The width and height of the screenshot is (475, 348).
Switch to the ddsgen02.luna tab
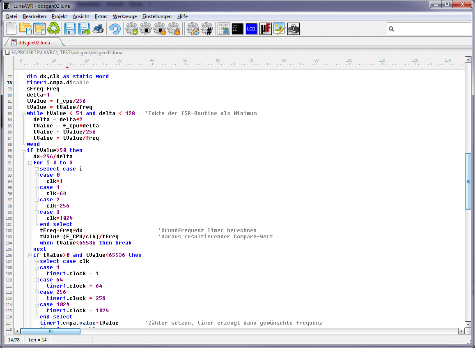coord(34,42)
